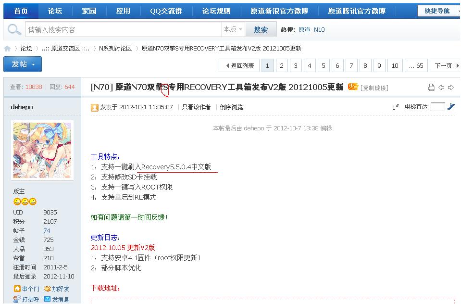Open the 论坛 tab in the top navigation
This screenshot has width=461, height=304.
(55, 11)
